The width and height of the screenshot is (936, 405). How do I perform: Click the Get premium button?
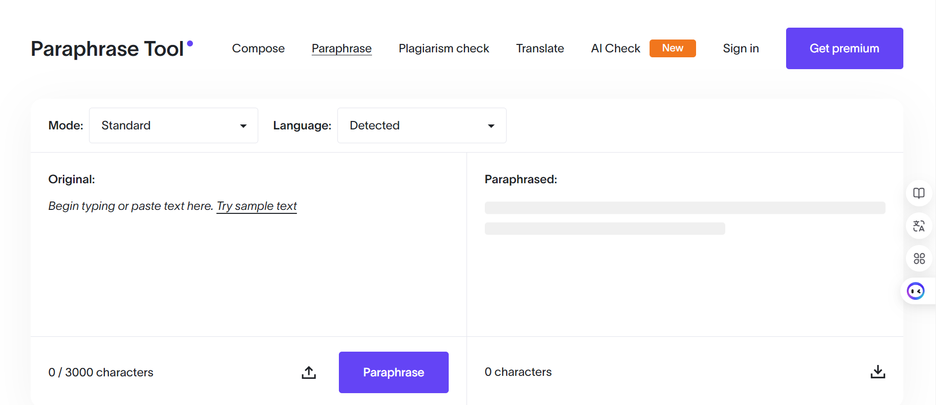click(x=844, y=48)
